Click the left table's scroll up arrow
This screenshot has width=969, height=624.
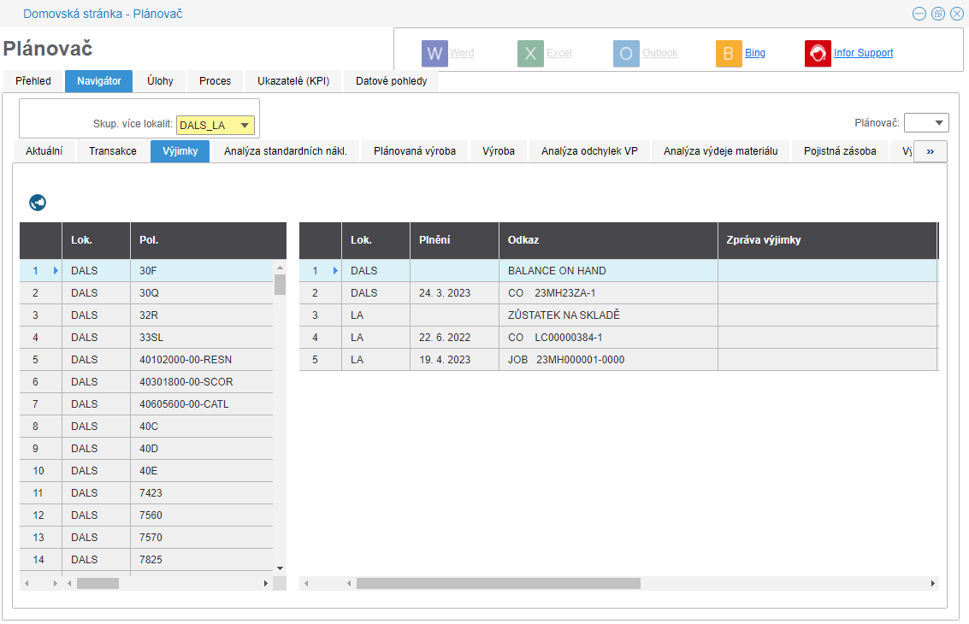(x=280, y=268)
